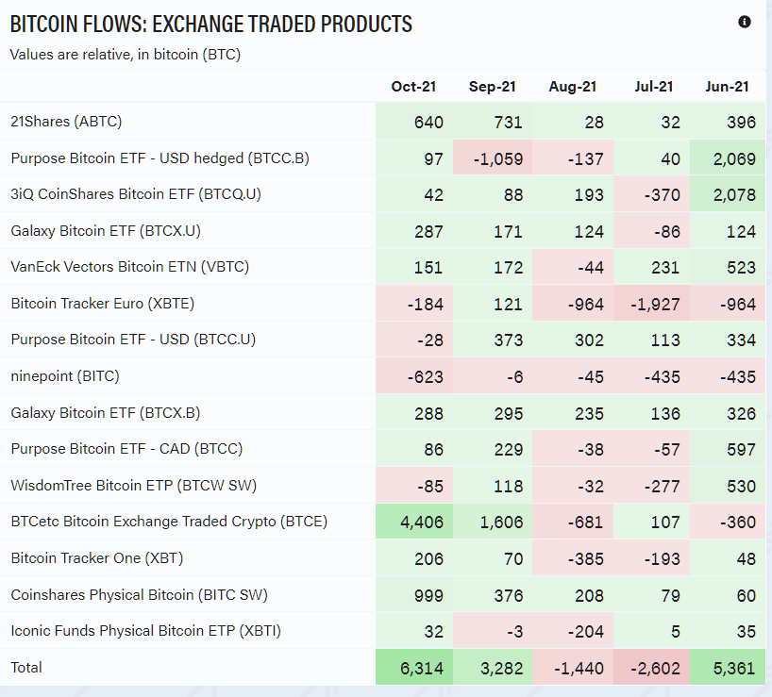Screen dimensions: 772x697
Task: Click the Galaxy Bitcoin ETF (BTCX.B) label
Action: (106, 413)
